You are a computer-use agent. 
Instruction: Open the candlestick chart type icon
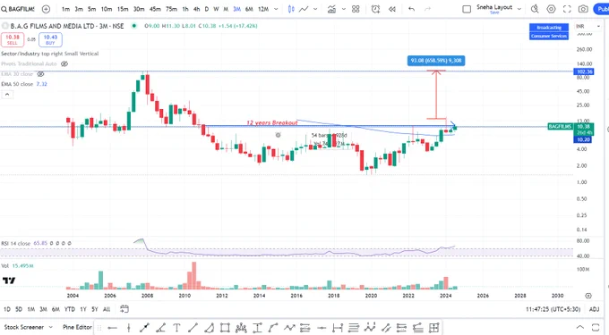coord(291,9)
